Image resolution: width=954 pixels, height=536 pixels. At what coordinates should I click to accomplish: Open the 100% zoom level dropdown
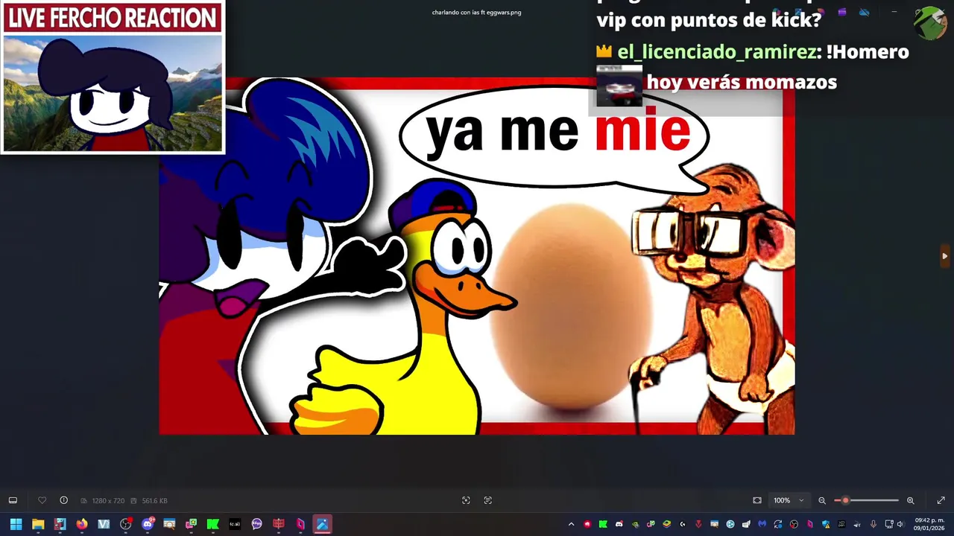pos(788,500)
